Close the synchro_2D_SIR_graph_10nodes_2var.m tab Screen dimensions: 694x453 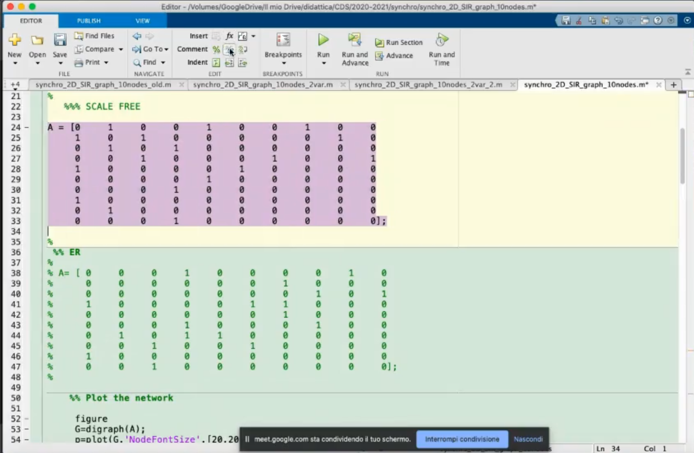pyautogui.click(x=343, y=85)
